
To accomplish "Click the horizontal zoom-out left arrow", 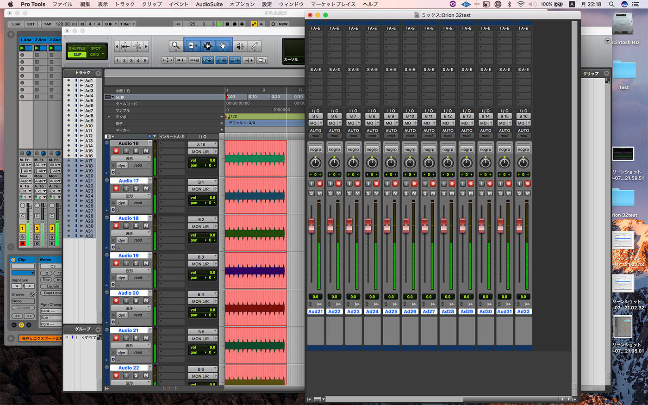I will 116,47.
